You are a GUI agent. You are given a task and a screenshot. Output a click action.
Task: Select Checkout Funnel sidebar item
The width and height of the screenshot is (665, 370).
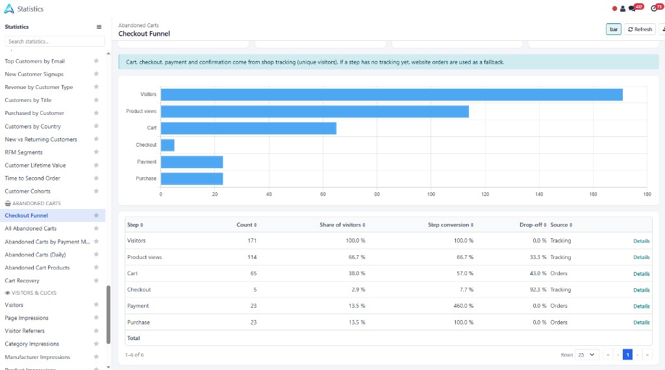point(52,216)
